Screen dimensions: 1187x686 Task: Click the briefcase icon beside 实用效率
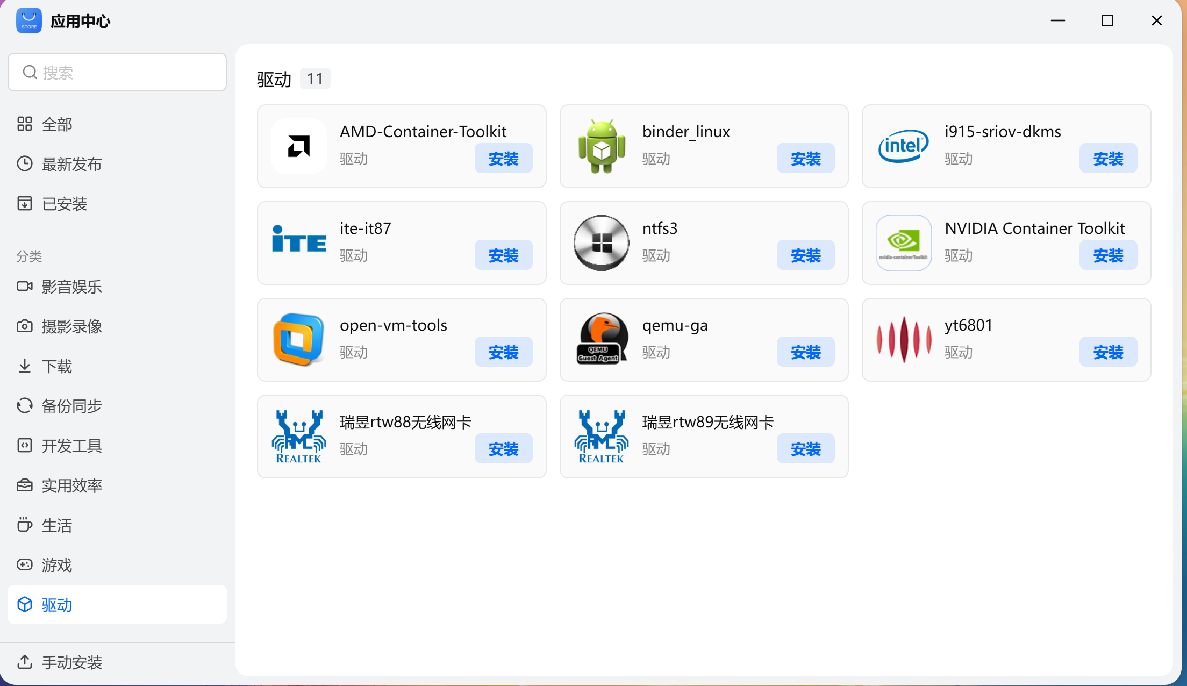(x=25, y=485)
